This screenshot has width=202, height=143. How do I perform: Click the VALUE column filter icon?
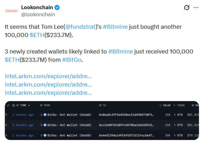point(160,105)
